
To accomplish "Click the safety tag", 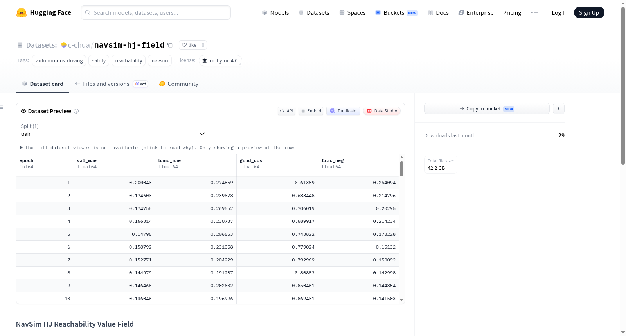I will pos(99,60).
